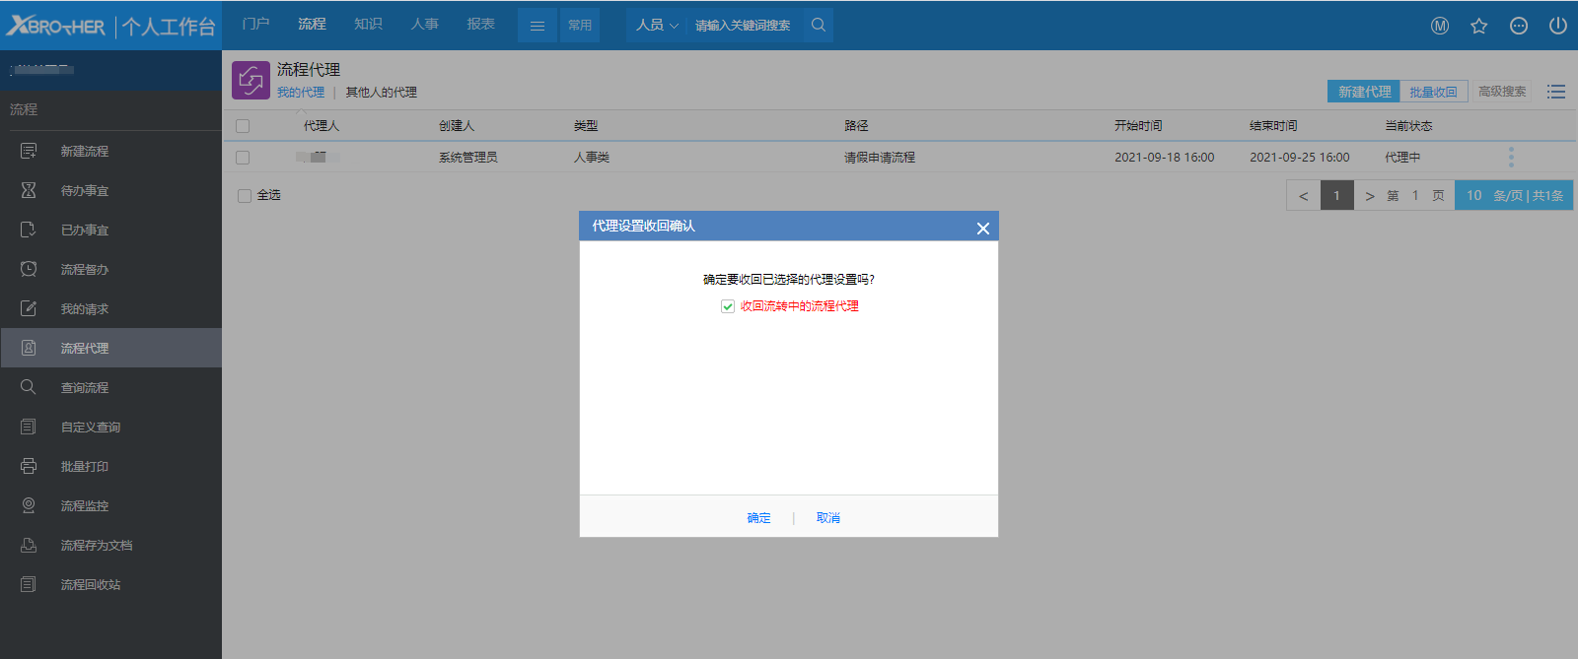
Task: Click the star favorites icon
Action: (x=1478, y=26)
